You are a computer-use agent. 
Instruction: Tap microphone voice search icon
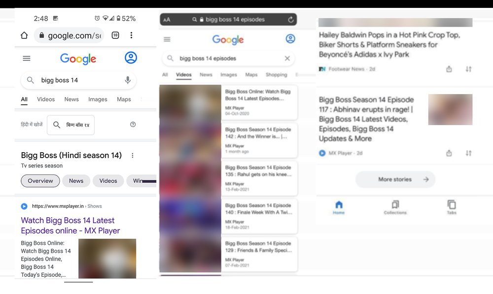128,80
